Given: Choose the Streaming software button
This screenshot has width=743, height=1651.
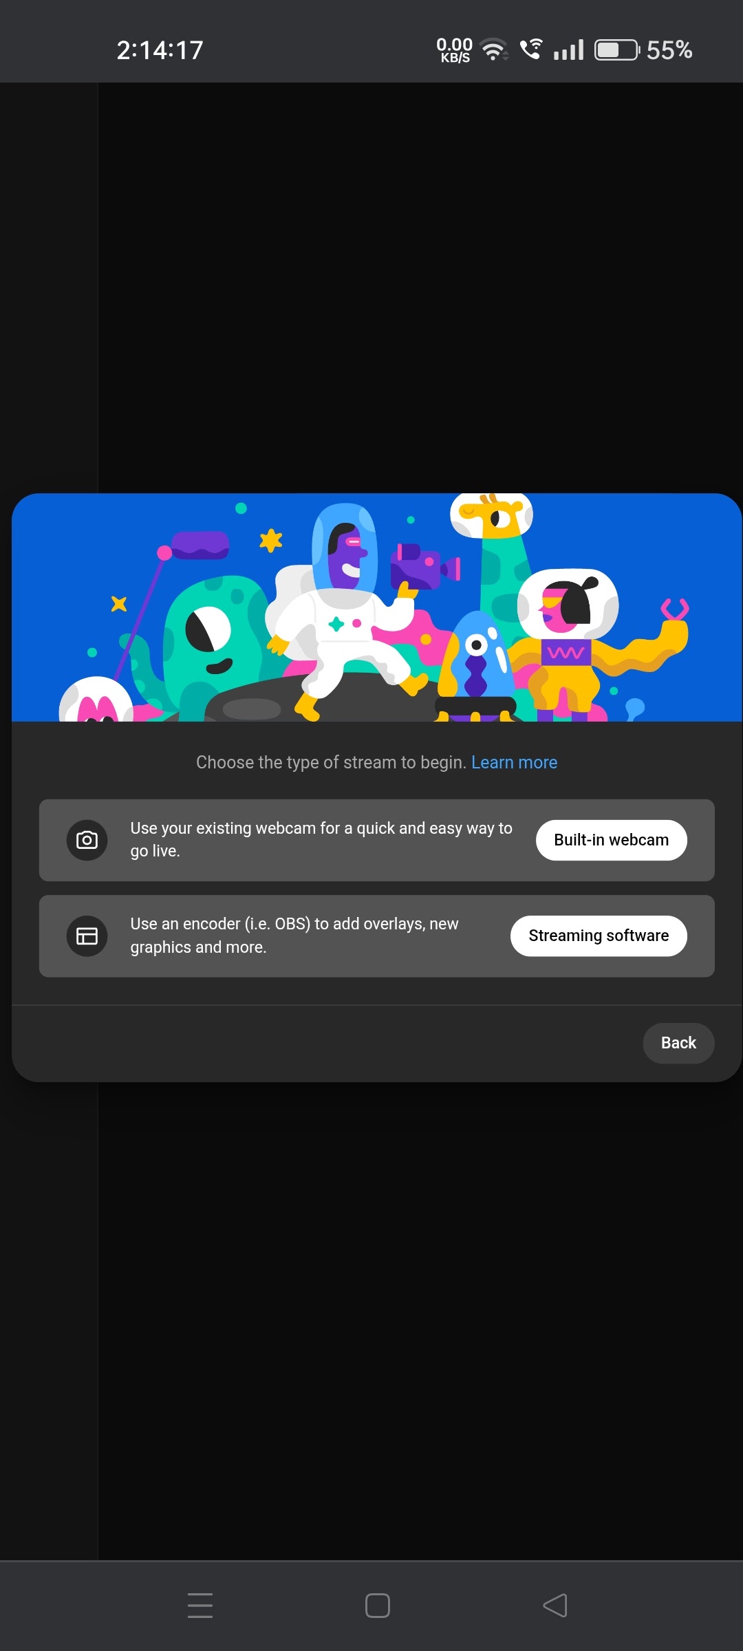Looking at the screenshot, I should [599, 936].
